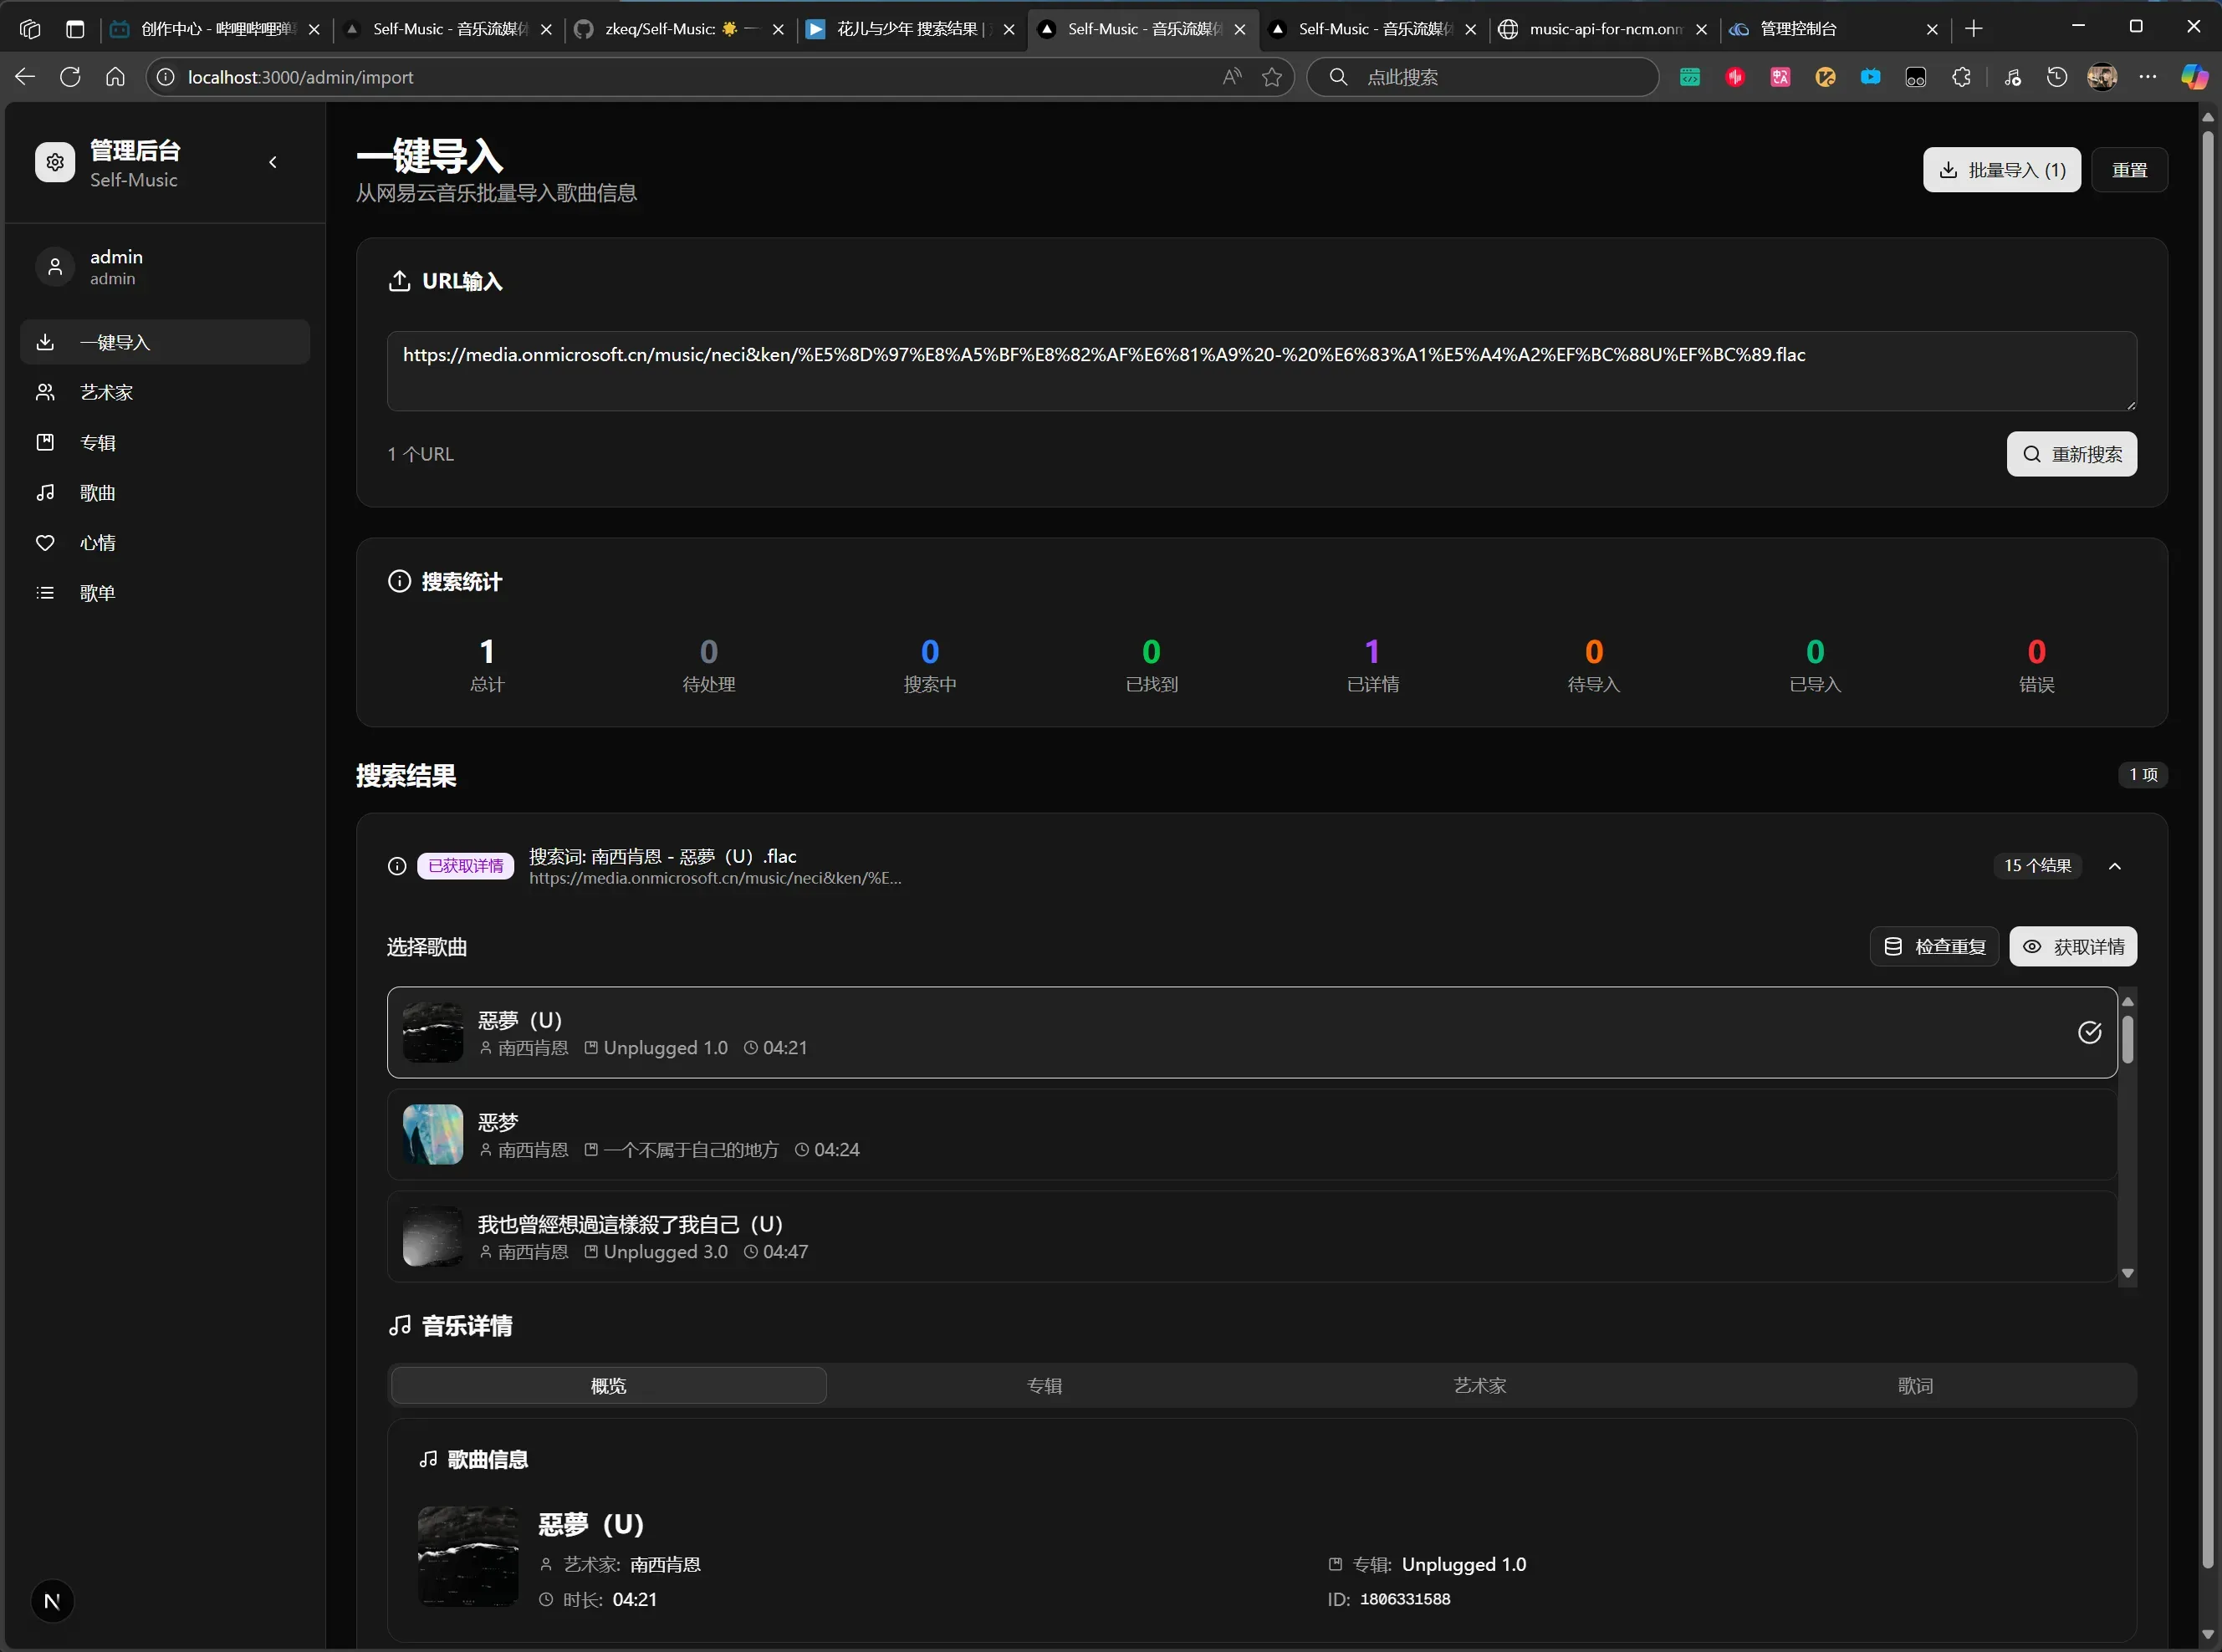This screenshot has height=1652, width=2222.
Task: Click the settings gear logo in sidebar
Action: coord(55,162)
